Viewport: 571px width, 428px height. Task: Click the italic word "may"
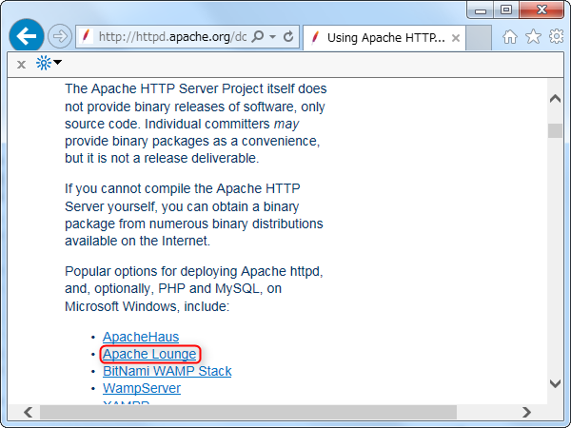[x=286, y=124]
